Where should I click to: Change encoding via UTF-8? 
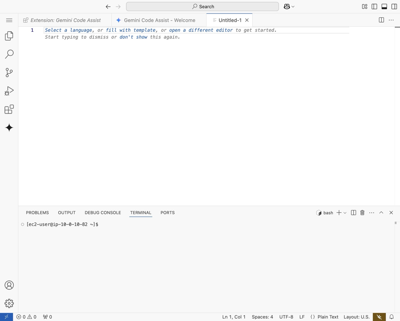pos(286,317)
